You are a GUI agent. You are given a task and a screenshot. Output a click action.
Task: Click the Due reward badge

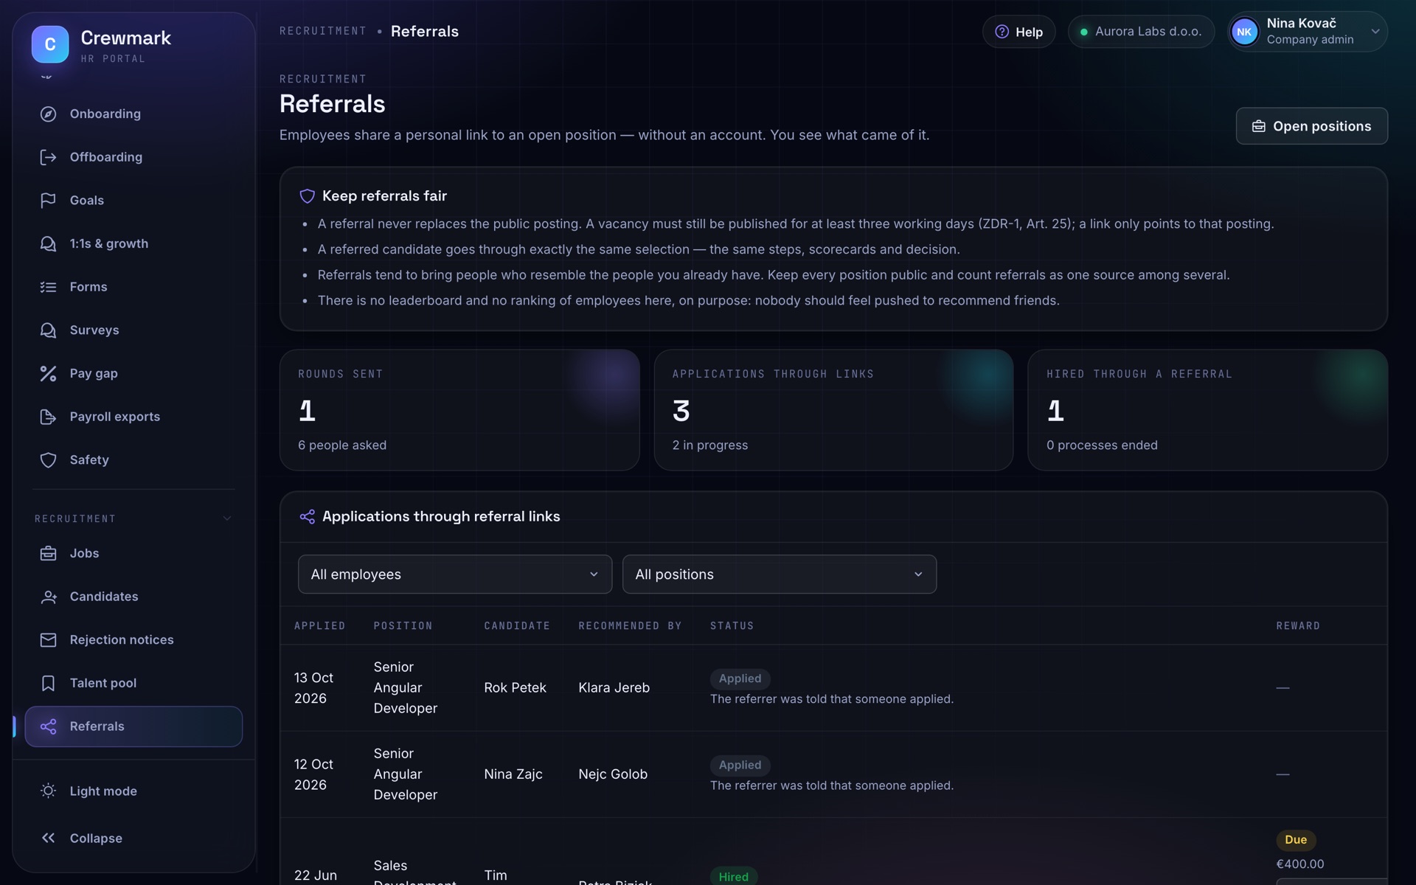click(x=1296, y=839)
